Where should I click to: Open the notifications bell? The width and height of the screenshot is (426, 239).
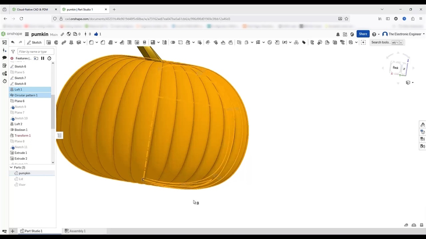(x=338, y=34)
